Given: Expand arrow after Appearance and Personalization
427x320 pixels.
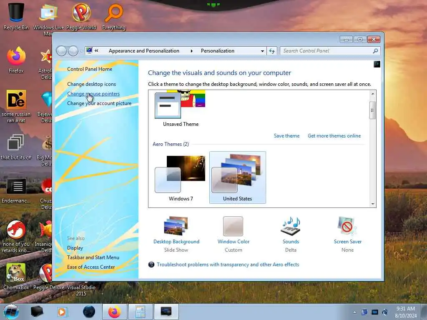Looking at the screenshot, I should point(192,51).
